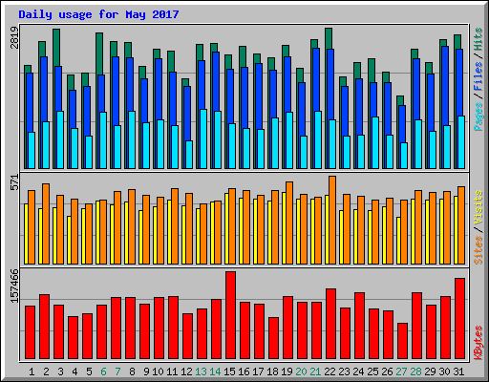Viewport: 489px width, 382px height.
Task: Click day 23 on the x-axis
Action: (x=344, y=371)
